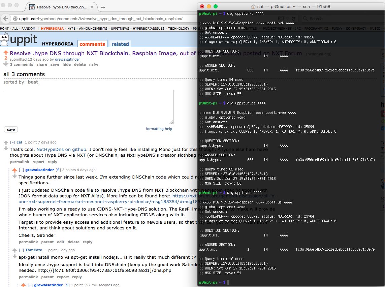Click delete under the post title
This screenshot has width=385, height=287.
[80, 64]
